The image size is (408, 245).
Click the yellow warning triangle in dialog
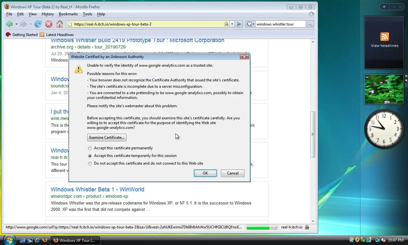(78, 69)
